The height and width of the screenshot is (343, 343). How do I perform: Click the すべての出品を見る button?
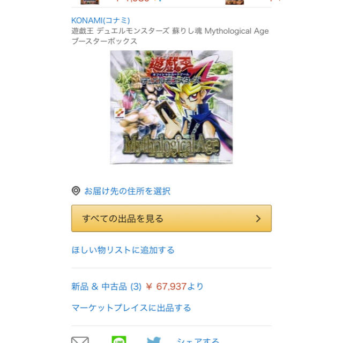(171, 218)
